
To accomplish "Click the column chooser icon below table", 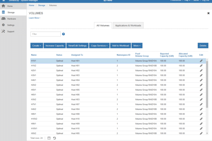I will pyautogui.click(x=49, y=138).
